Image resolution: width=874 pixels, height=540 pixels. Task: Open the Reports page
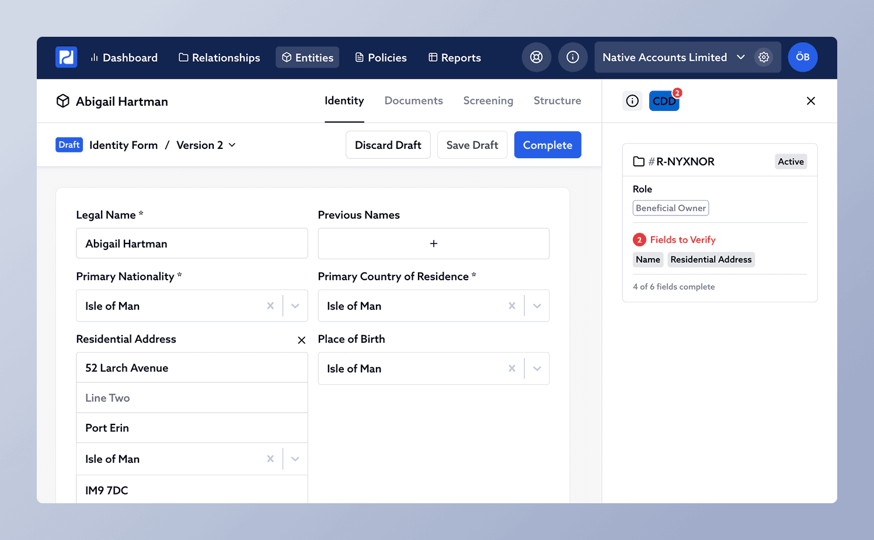pos(455,57)
